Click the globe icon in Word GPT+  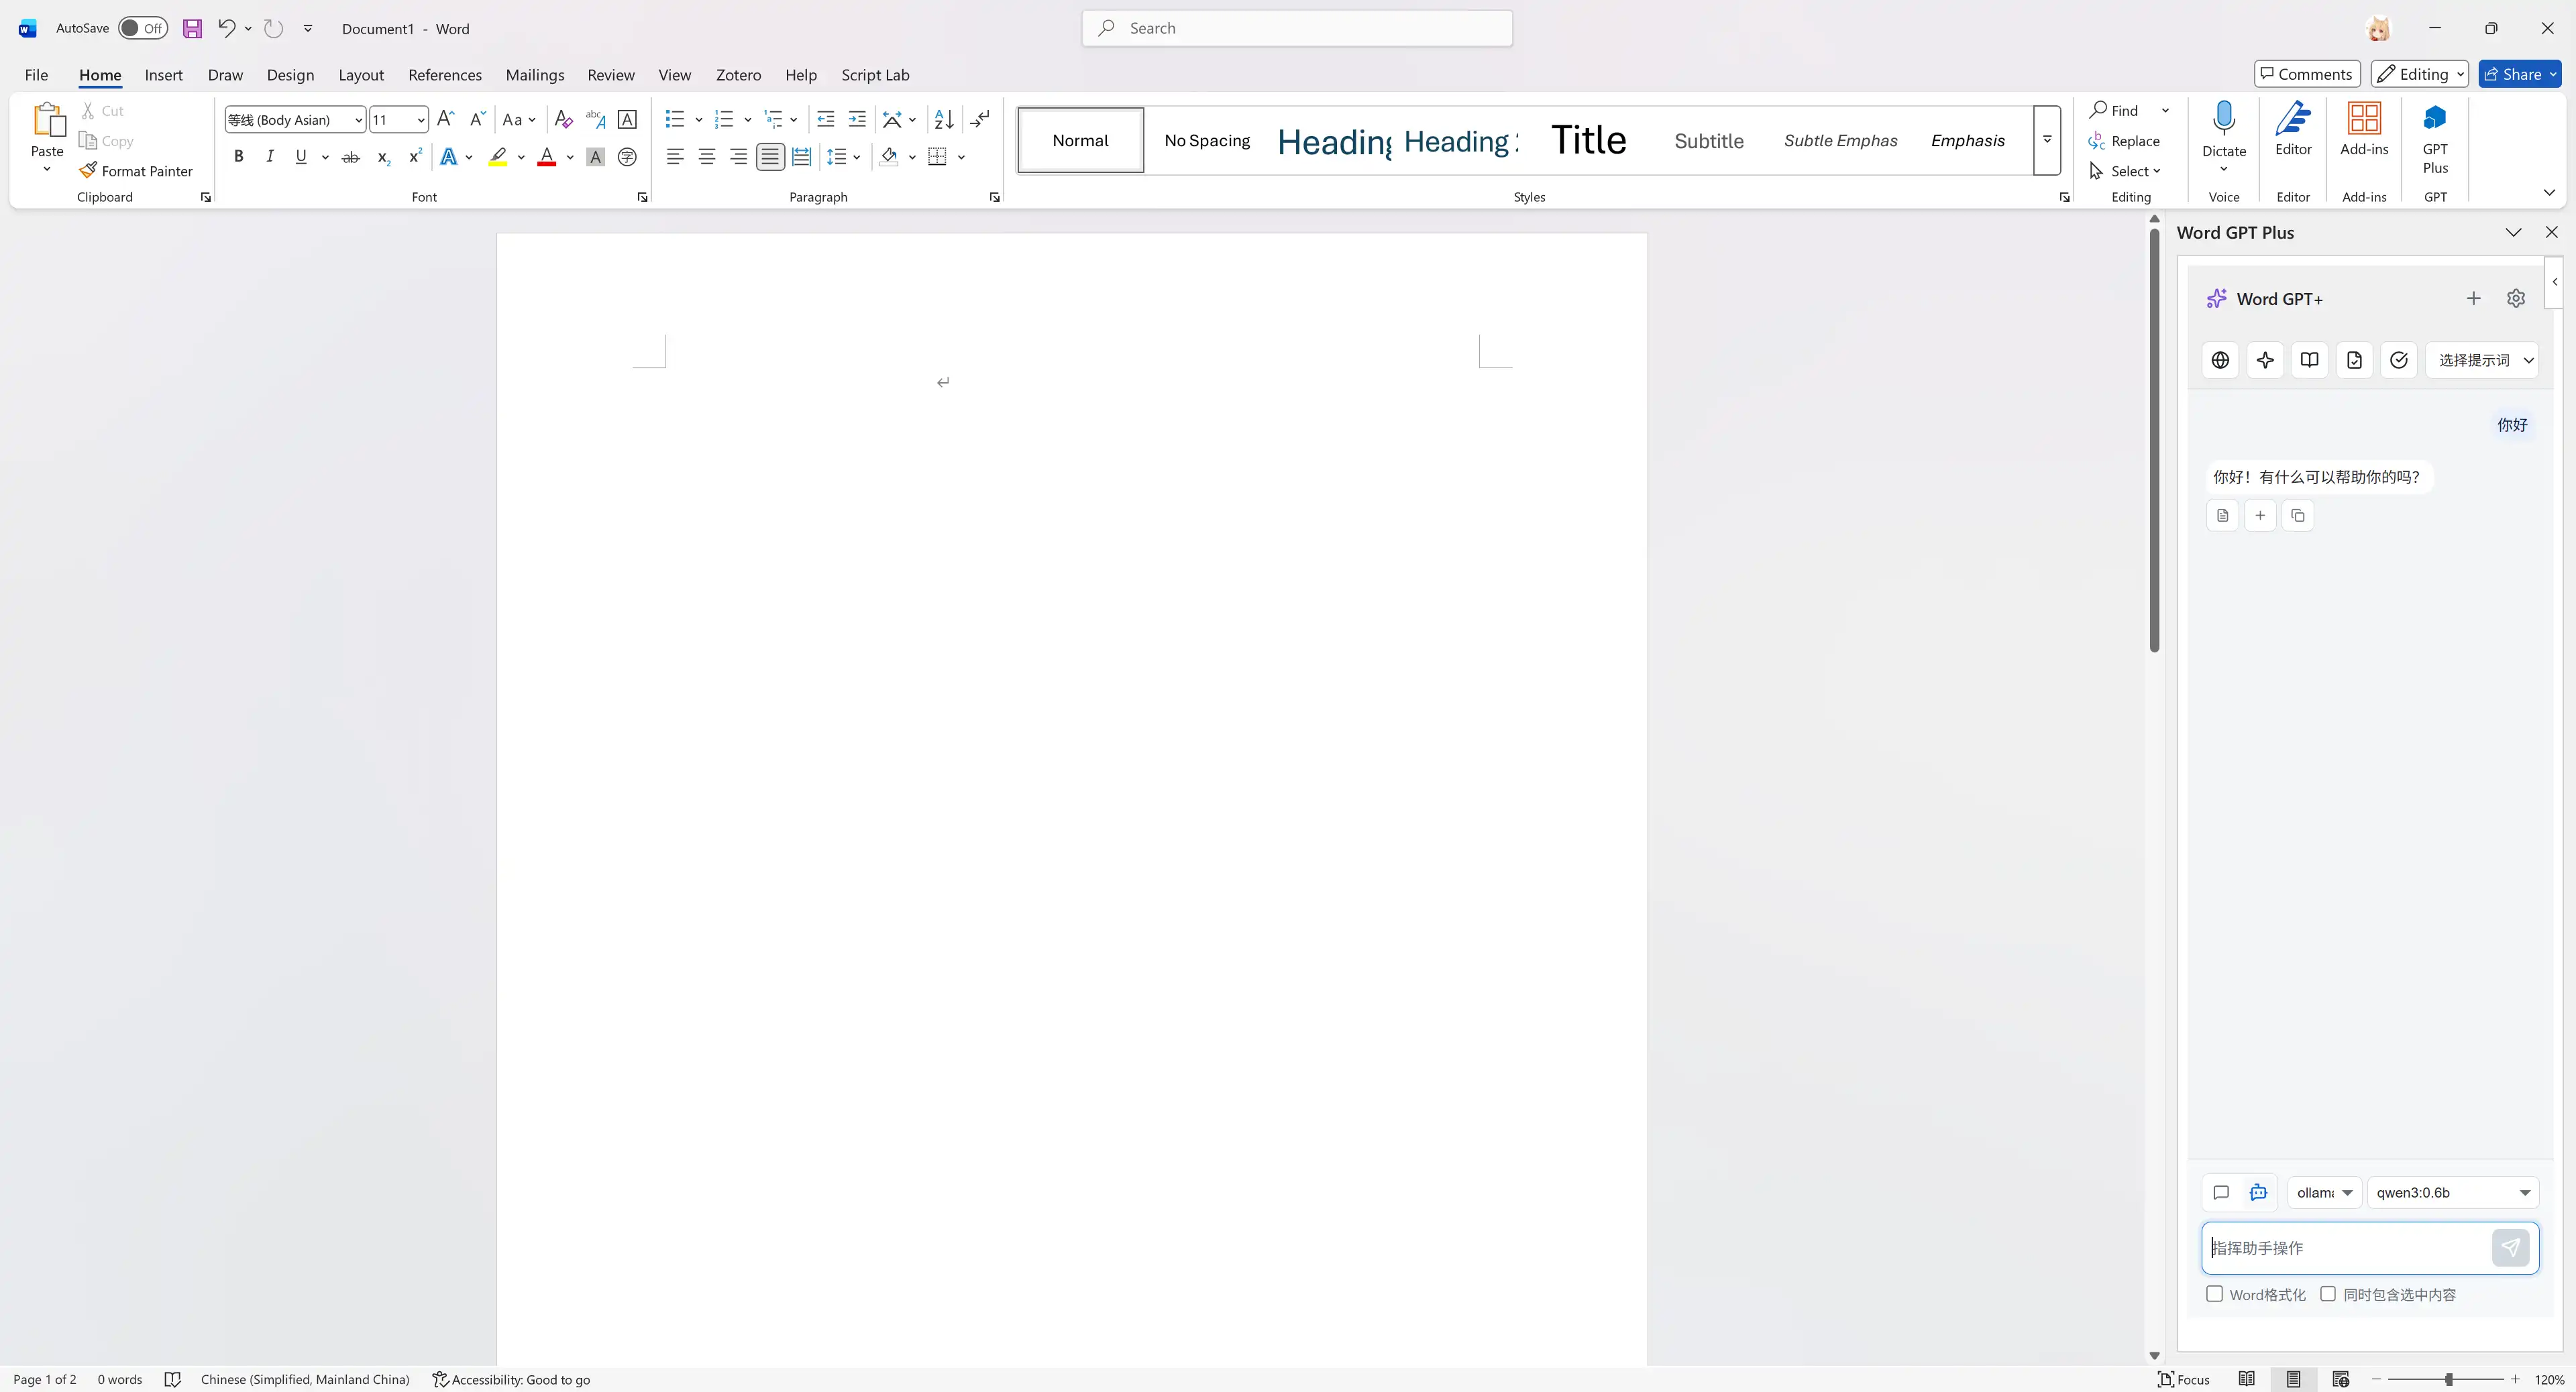(2220, 360)
